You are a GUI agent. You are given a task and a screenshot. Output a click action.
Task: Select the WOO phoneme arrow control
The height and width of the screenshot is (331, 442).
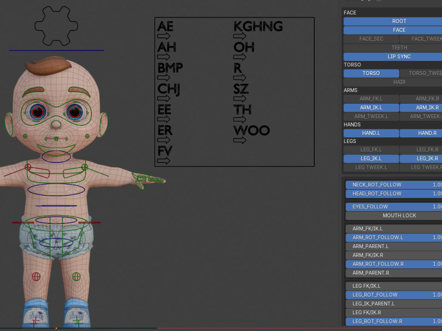[x=240, y=140]
